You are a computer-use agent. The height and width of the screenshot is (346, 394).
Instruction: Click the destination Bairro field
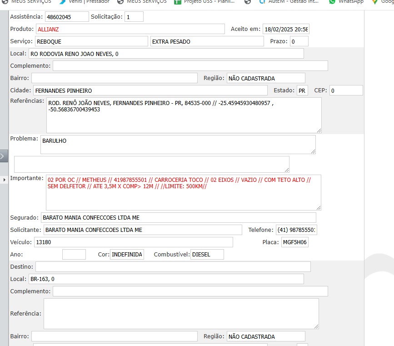pos(115,336)
